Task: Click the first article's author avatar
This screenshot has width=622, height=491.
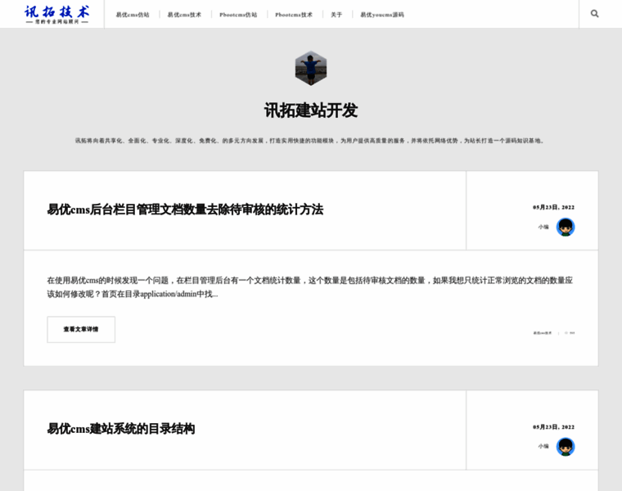Action: coord(566,227)
